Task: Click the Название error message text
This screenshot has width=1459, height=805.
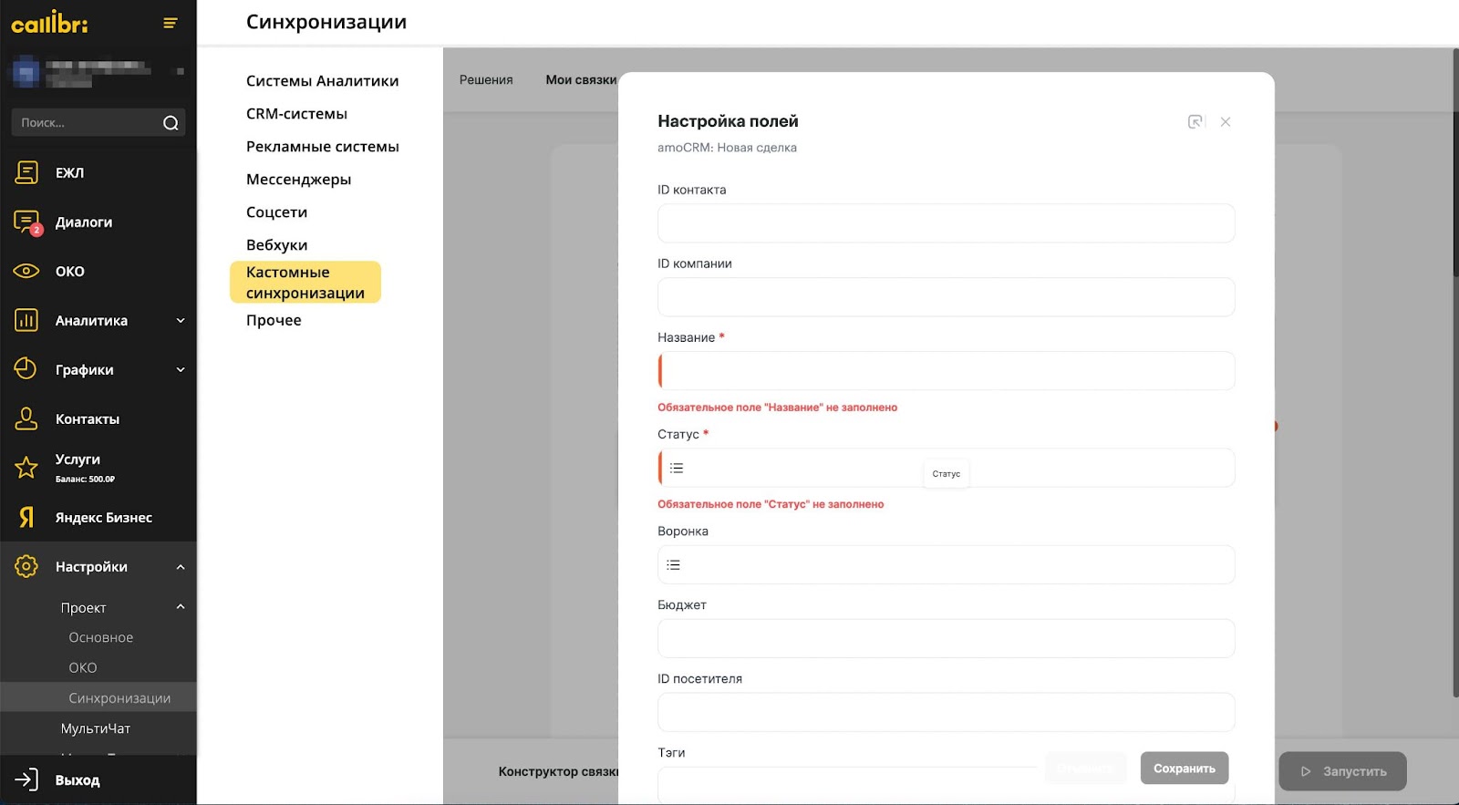Action: 777,408
